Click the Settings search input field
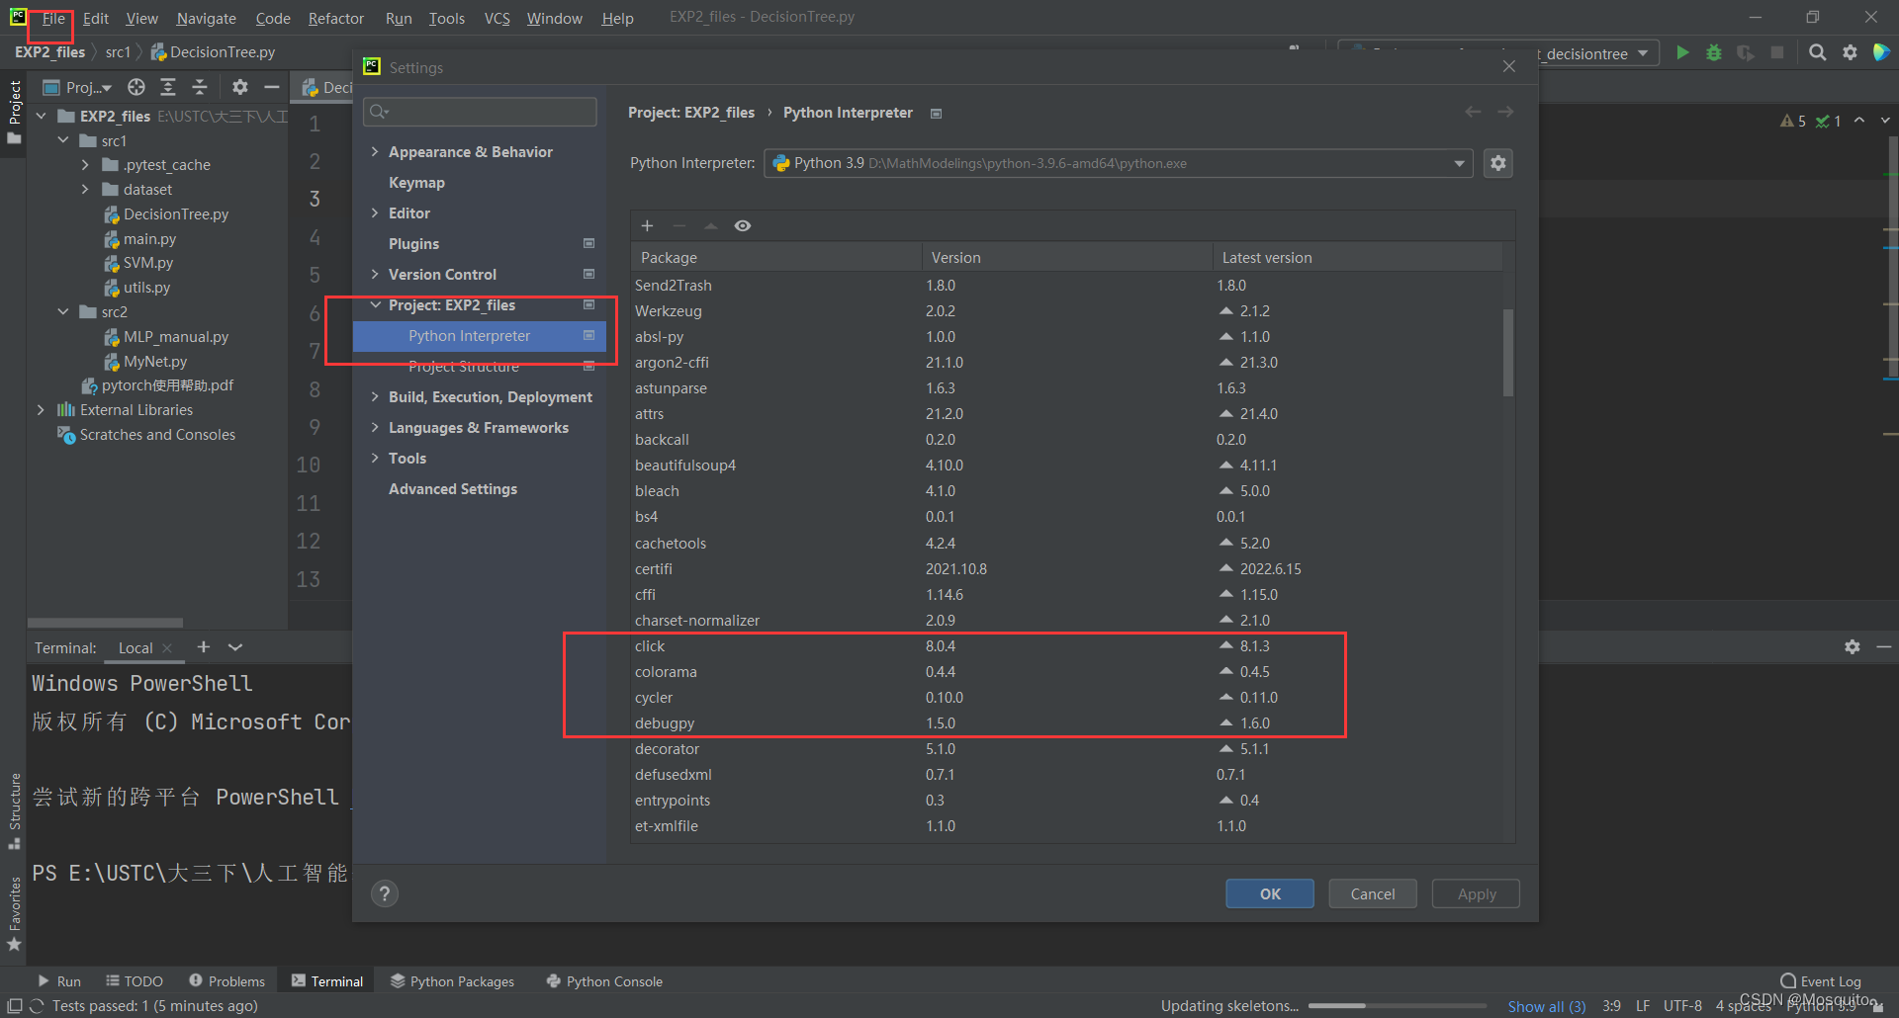Screen dimensions: 1899x1018 tap(480, 112)
